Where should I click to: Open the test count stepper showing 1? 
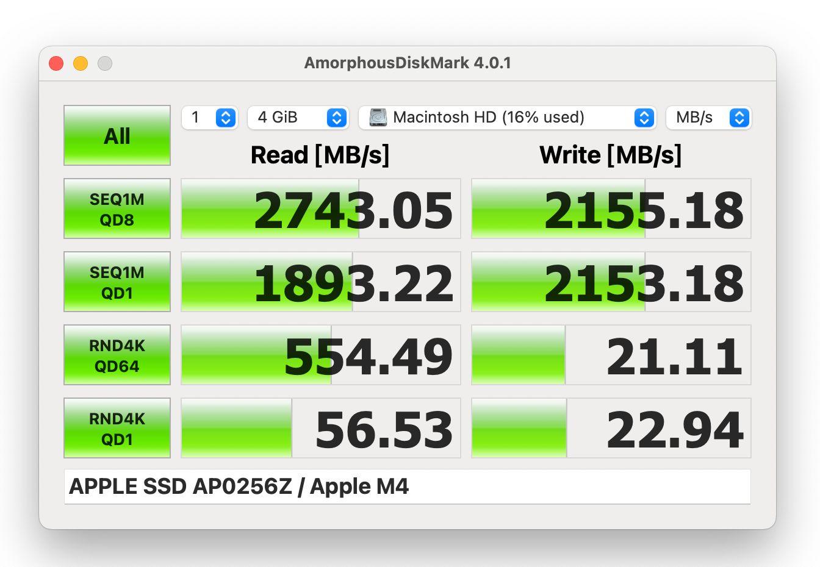[x=225, y=118]
